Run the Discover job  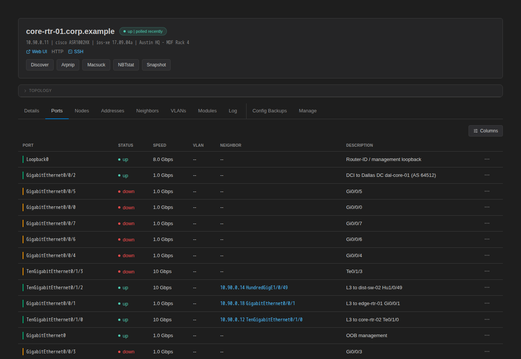click(40, 65)
